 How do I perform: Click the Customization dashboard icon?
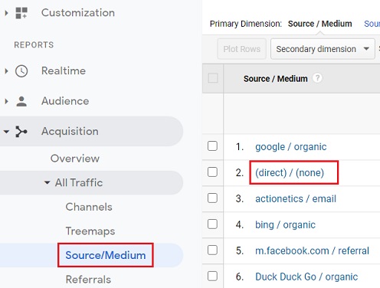[21, 13]
